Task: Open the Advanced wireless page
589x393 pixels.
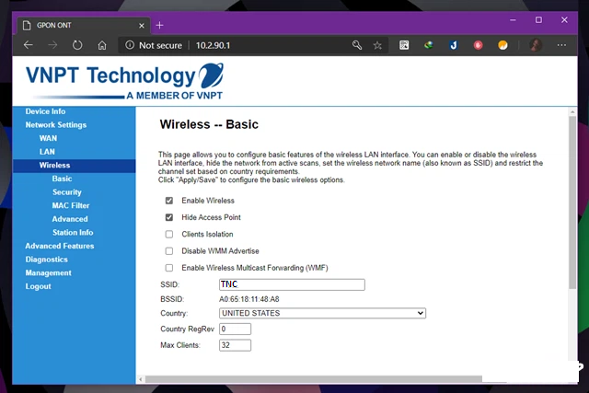Action: [x=70, y=219]
